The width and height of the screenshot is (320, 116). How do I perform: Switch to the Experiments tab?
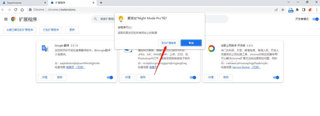(24, 3)
